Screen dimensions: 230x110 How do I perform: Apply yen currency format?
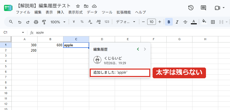point(74,22)
